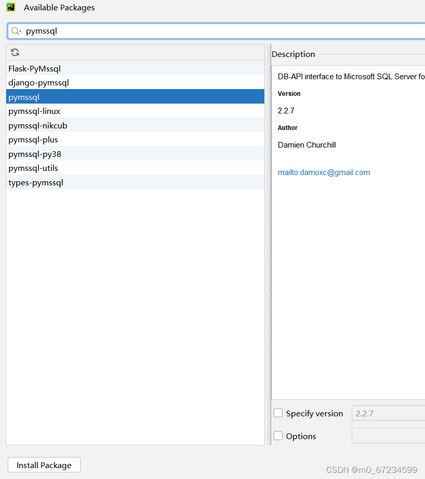The image size is (425, 479).
Task: Select pymssql-linux in the package list
Action: point(135,111)
